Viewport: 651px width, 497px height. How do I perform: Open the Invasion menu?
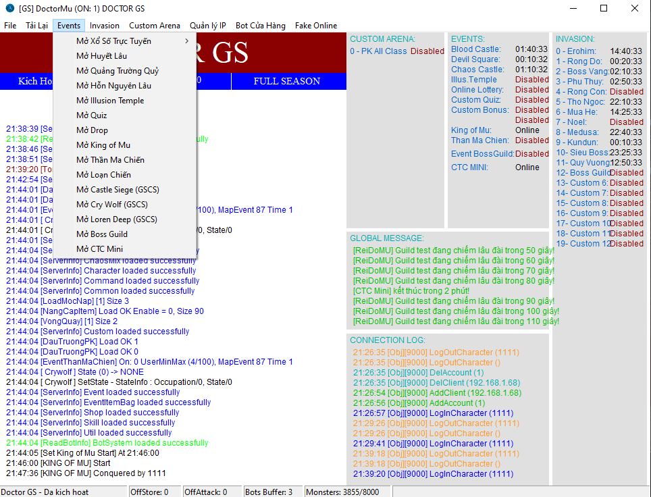(x=105, y=26)
